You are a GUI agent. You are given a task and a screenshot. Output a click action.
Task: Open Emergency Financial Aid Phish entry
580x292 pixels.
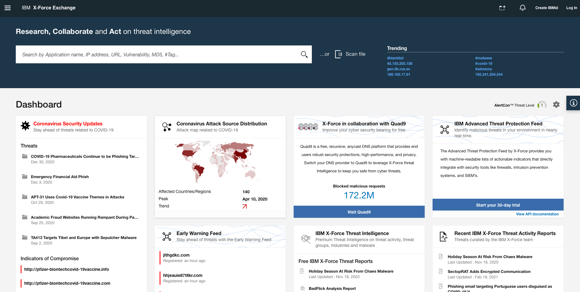coord(60,177)
